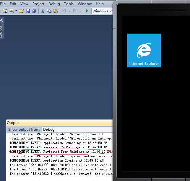Open the Tools menu
Viewport: 190px width, 181px height.
(x=69, y=4)
